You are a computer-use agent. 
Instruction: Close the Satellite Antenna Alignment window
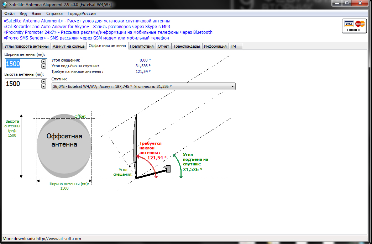[360, 3]
